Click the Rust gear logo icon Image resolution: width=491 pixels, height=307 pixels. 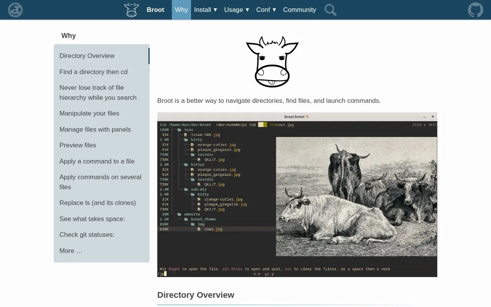click(15, 10)
